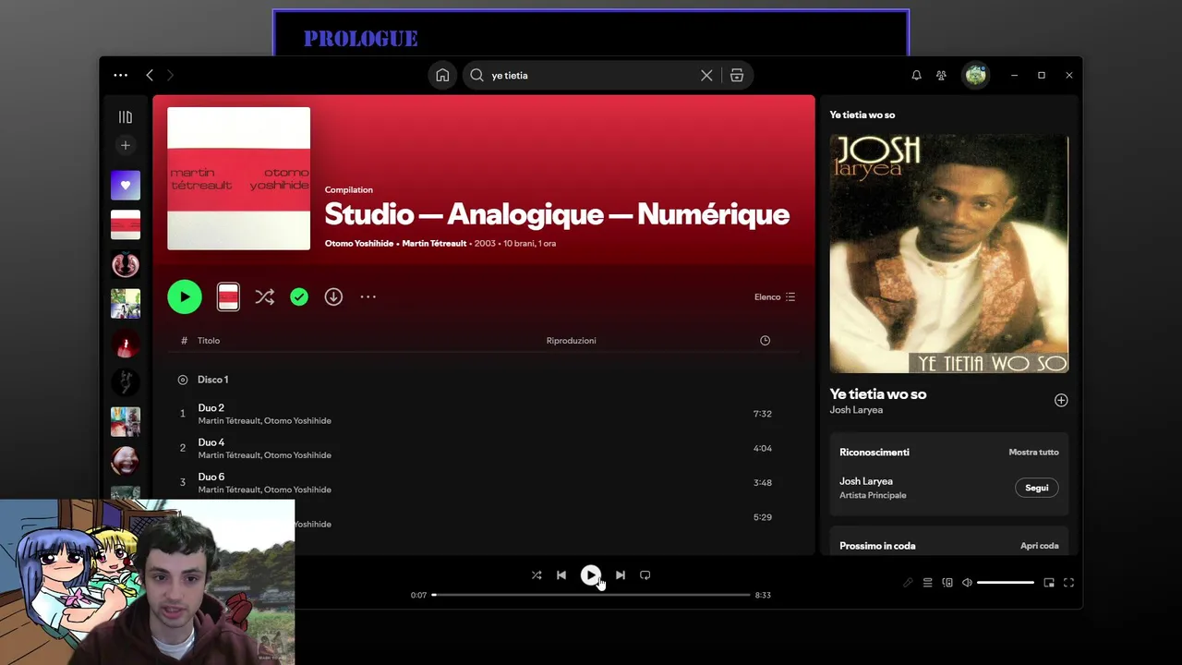Click the Apri coda link
The height and width of the screenshot is (665, 1182).
coord(1039,546)
